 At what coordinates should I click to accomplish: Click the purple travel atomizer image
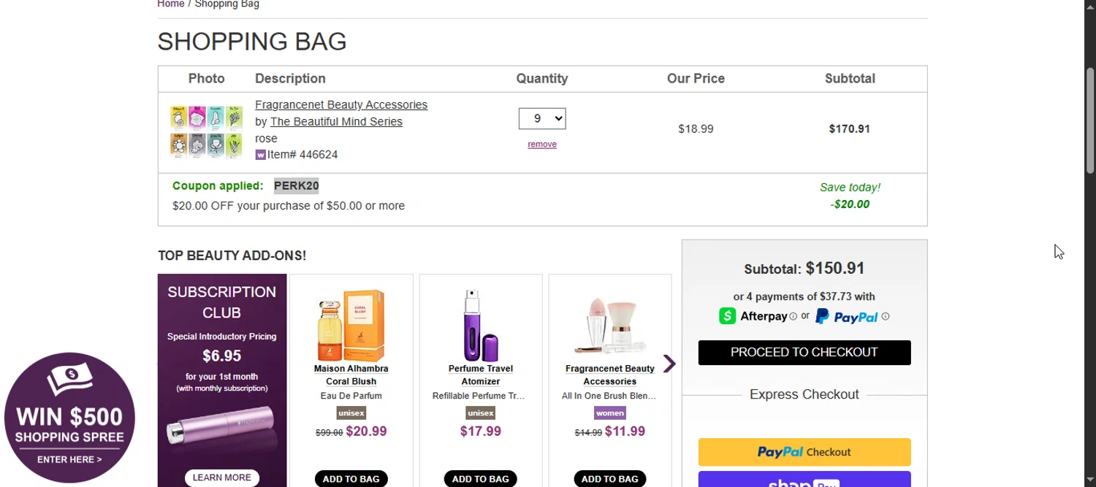point(481,325)
